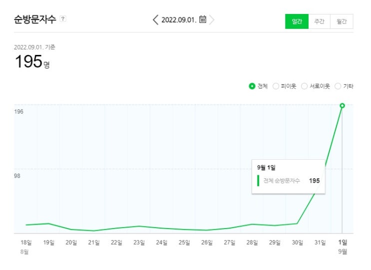
Task: Select the 기타 radio button
Action: click(338, 86)
